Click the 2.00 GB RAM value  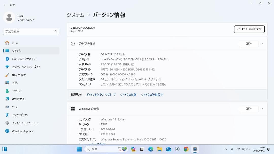click(x=118, y=64)
